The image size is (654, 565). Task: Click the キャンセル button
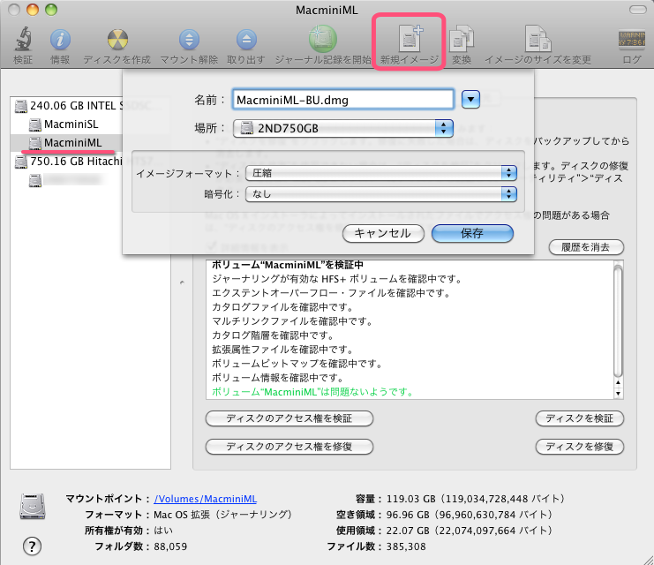click(383, 233)
